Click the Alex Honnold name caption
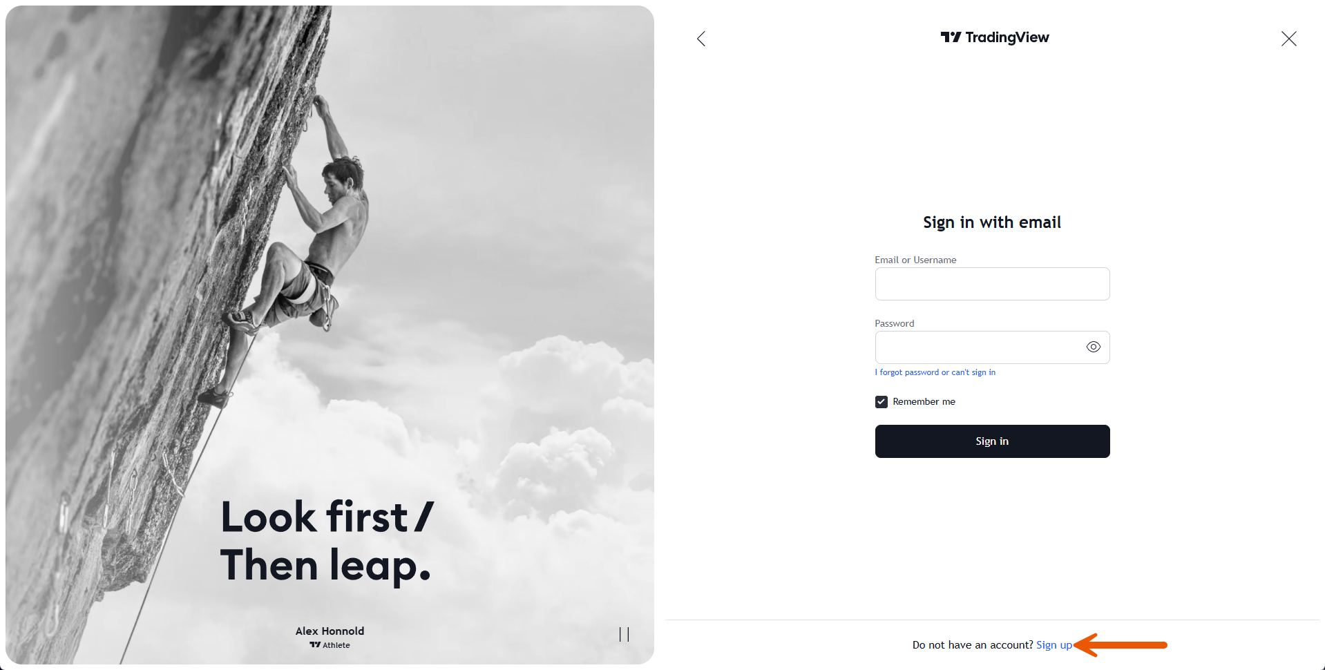This screenshot has height=670, width=1325. 330,631
